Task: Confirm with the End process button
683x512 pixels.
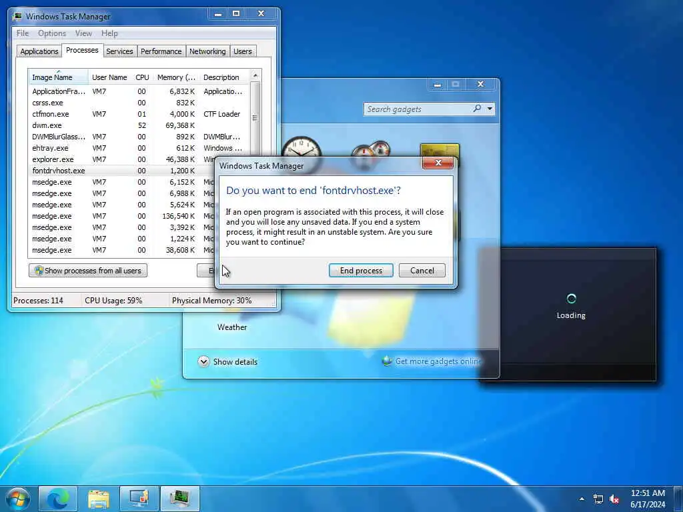Action: click(361, 271)
